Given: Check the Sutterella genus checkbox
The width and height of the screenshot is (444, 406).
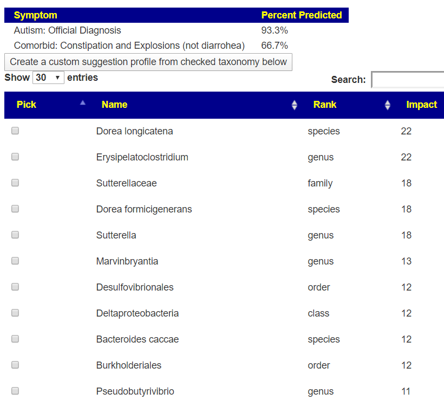Looking at the screenshot, I should click(x=15, y=235).
